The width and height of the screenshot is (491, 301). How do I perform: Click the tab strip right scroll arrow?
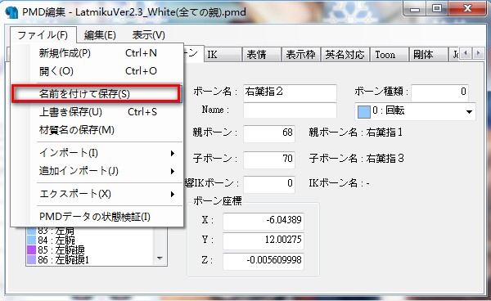click(x=478, y=53)
